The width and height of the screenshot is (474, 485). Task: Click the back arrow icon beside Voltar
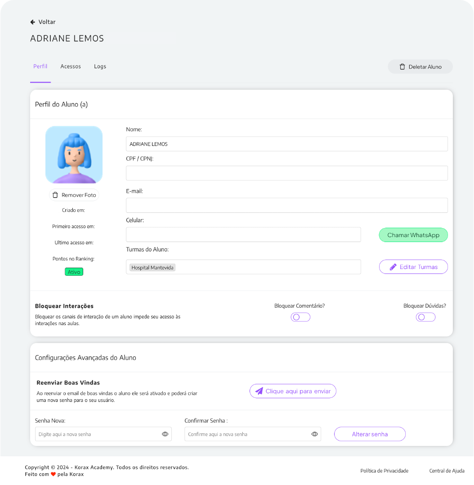(32, 22)
